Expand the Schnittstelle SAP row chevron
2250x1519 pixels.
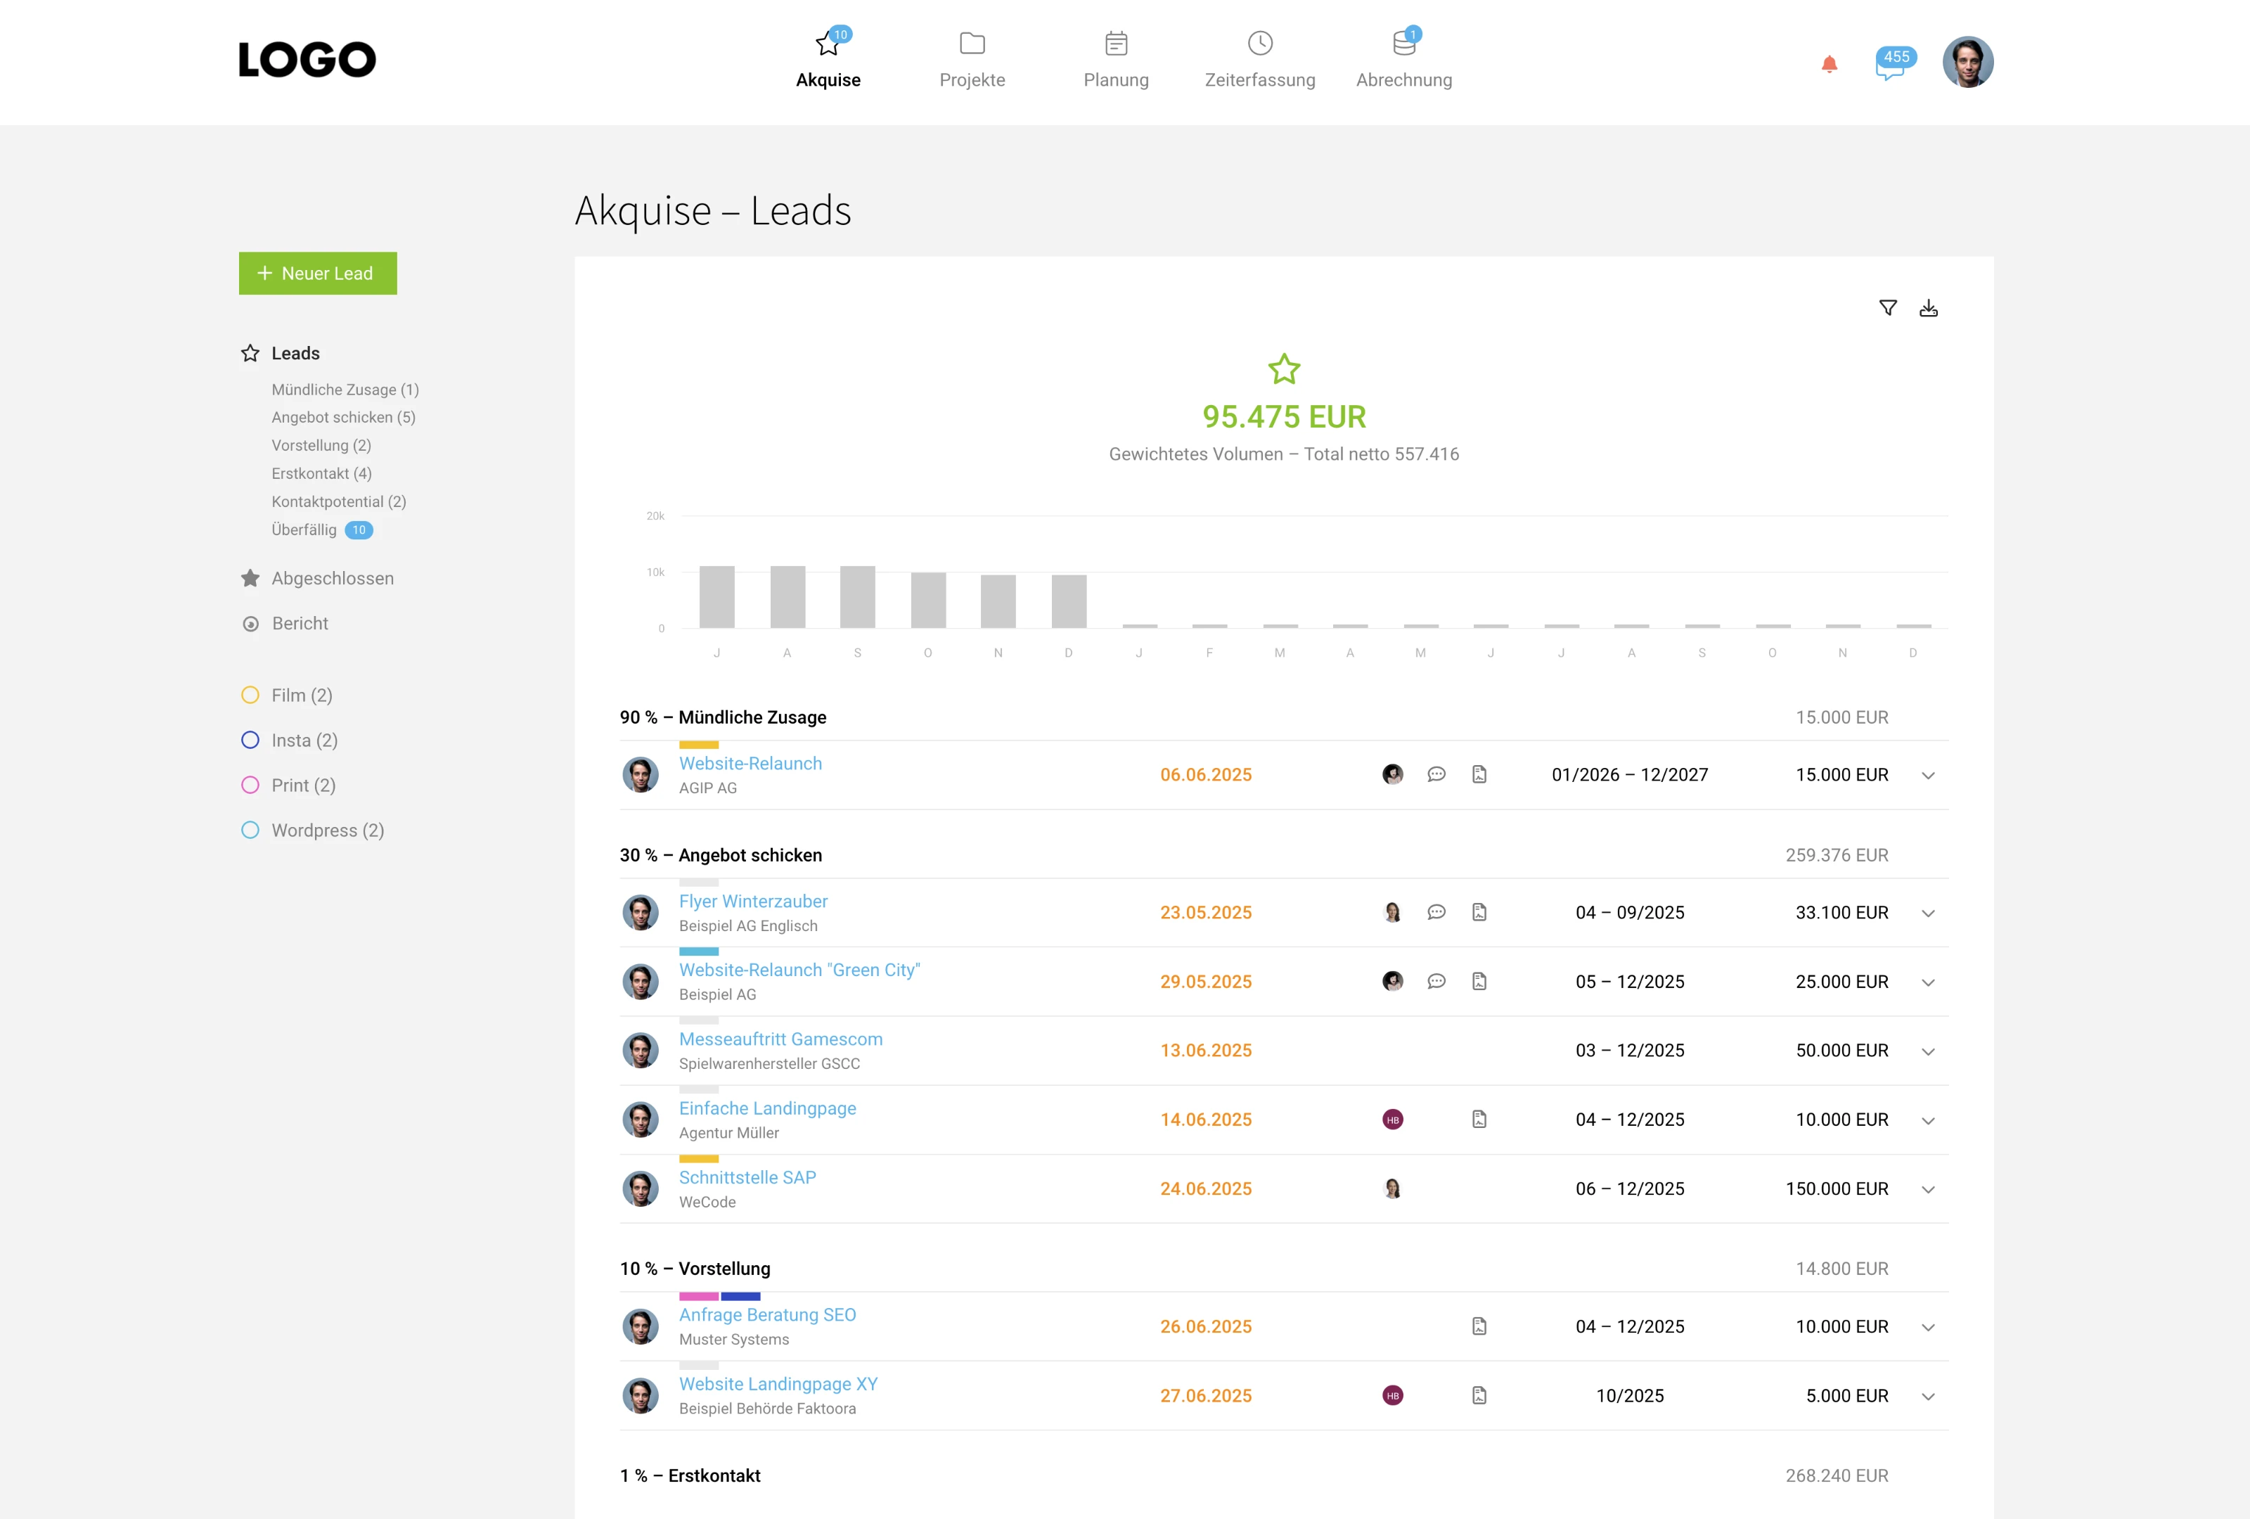tap(1927, 1190)
